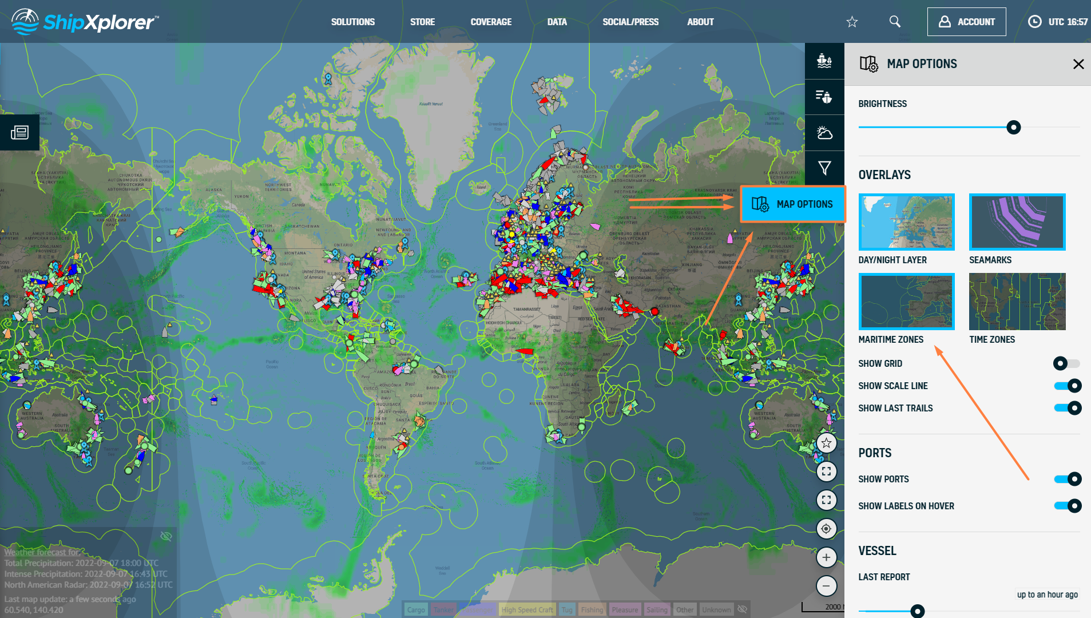Turn off the Show Ports toggle
The image size is (1091, 618).
[x=1067, y=479]
